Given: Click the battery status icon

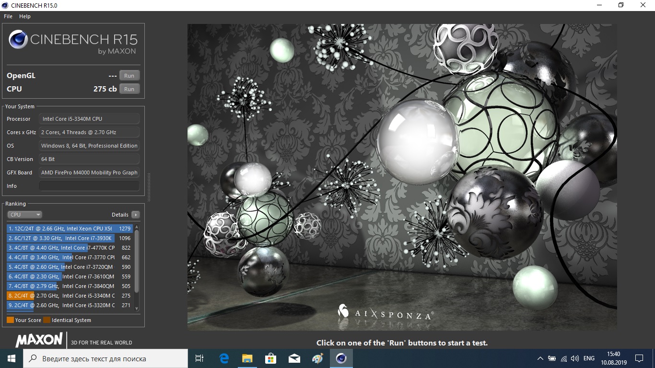Looking at the screenshot, I should click(552, 358).
